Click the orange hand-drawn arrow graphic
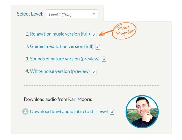This screenshot has width=182, height=140. point(106,33)
